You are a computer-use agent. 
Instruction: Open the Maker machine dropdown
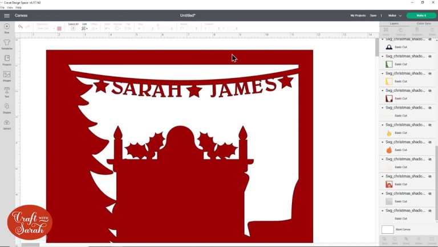coord(395,15)
